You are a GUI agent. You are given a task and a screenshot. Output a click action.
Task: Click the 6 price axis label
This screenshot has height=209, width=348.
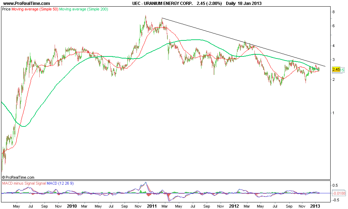333,26
